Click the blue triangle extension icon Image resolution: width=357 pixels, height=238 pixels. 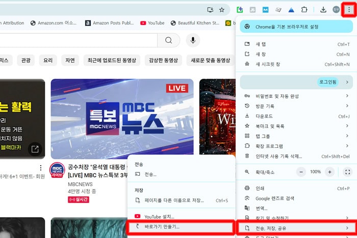[291, 10]
